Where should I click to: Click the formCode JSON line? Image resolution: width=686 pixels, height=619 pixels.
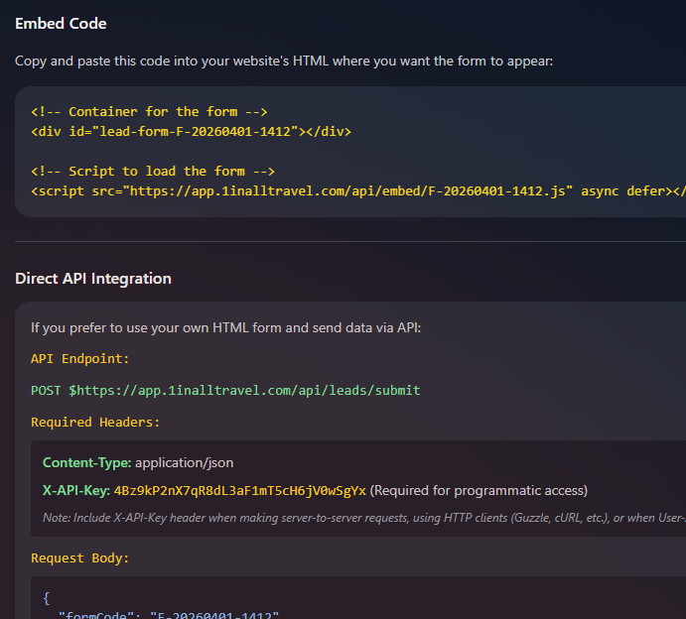click(169, 615)
